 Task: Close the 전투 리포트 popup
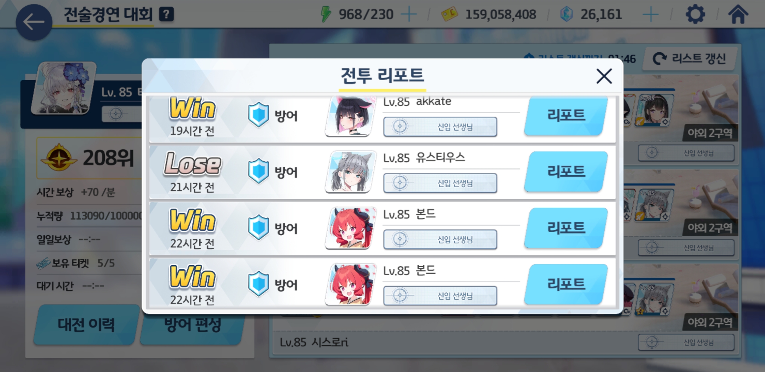point(604,76)
